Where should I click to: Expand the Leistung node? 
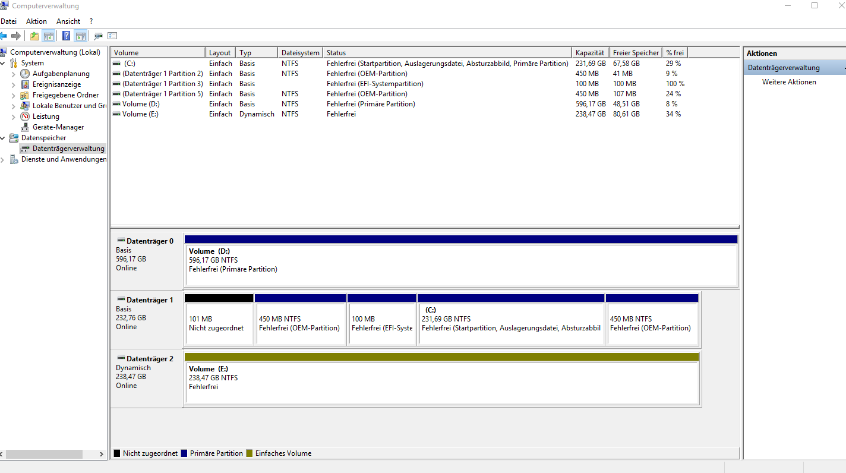14,116
